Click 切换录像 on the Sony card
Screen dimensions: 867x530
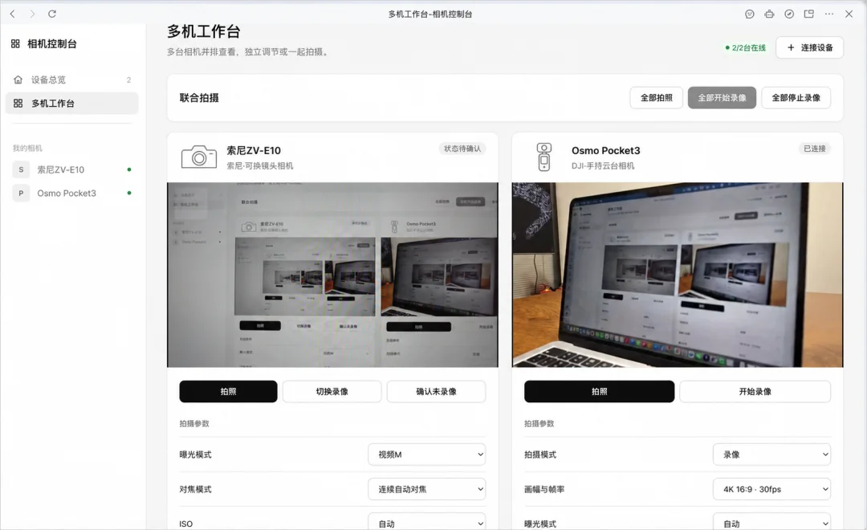[x=332, y=392]
